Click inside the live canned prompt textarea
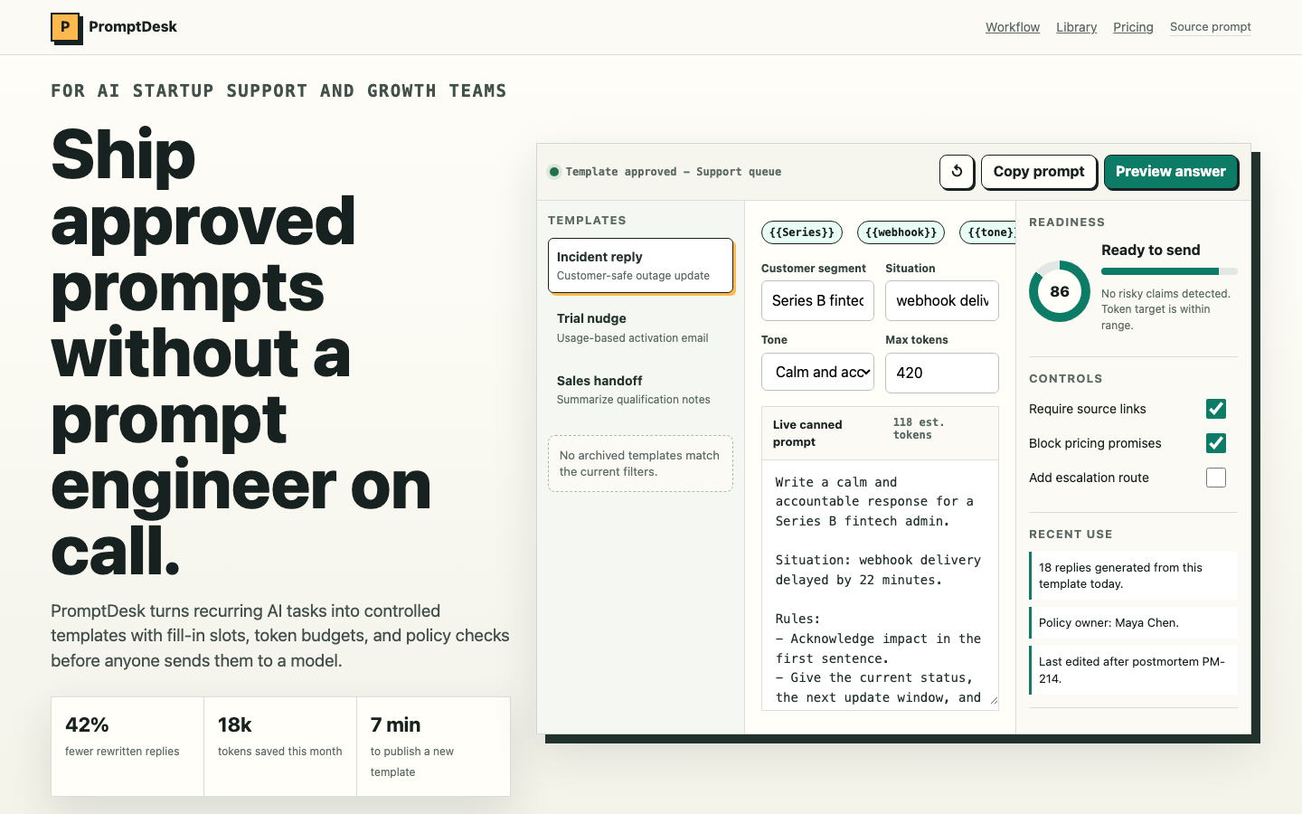 coord(880,584)
